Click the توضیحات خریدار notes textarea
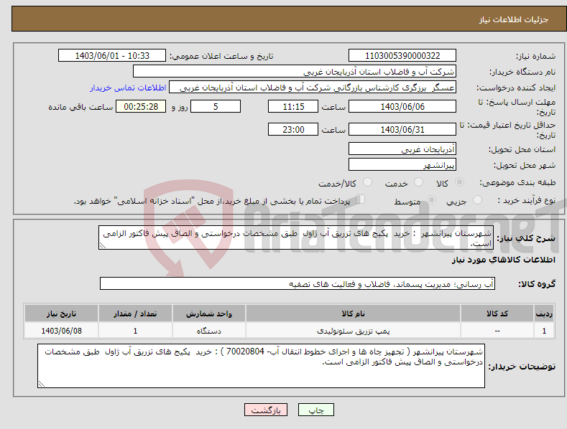This screenshot has height=429, width=567. click(x=261, y=366)
